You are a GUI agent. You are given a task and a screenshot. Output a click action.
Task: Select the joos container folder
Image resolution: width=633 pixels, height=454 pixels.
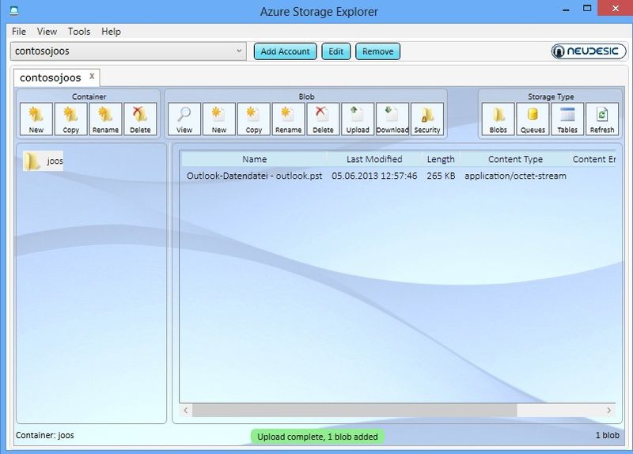(x=44, y=161)
